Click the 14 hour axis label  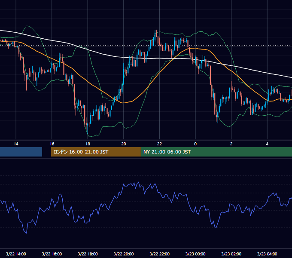(x=16, y=144)
